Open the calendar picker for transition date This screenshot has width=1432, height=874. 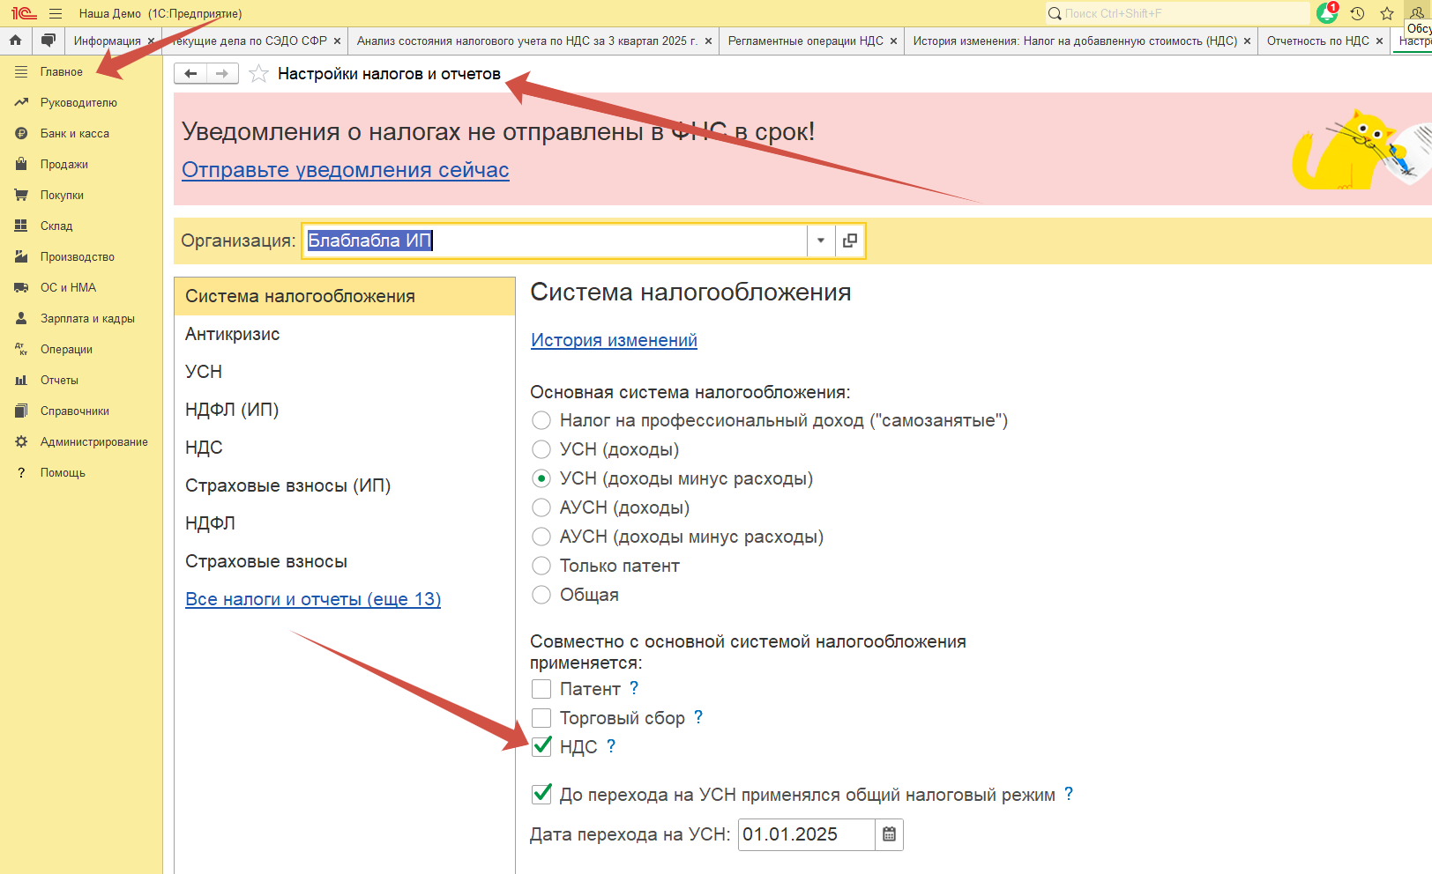tap(889, 834)
